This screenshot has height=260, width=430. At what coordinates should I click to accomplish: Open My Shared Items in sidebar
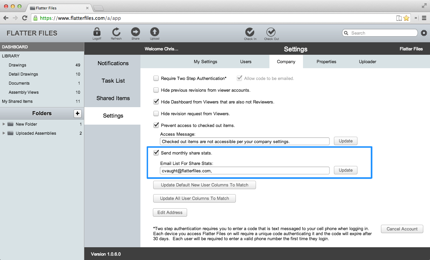42,101
